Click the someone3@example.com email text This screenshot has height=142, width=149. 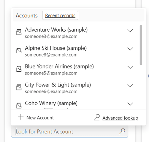click(51, 36)
